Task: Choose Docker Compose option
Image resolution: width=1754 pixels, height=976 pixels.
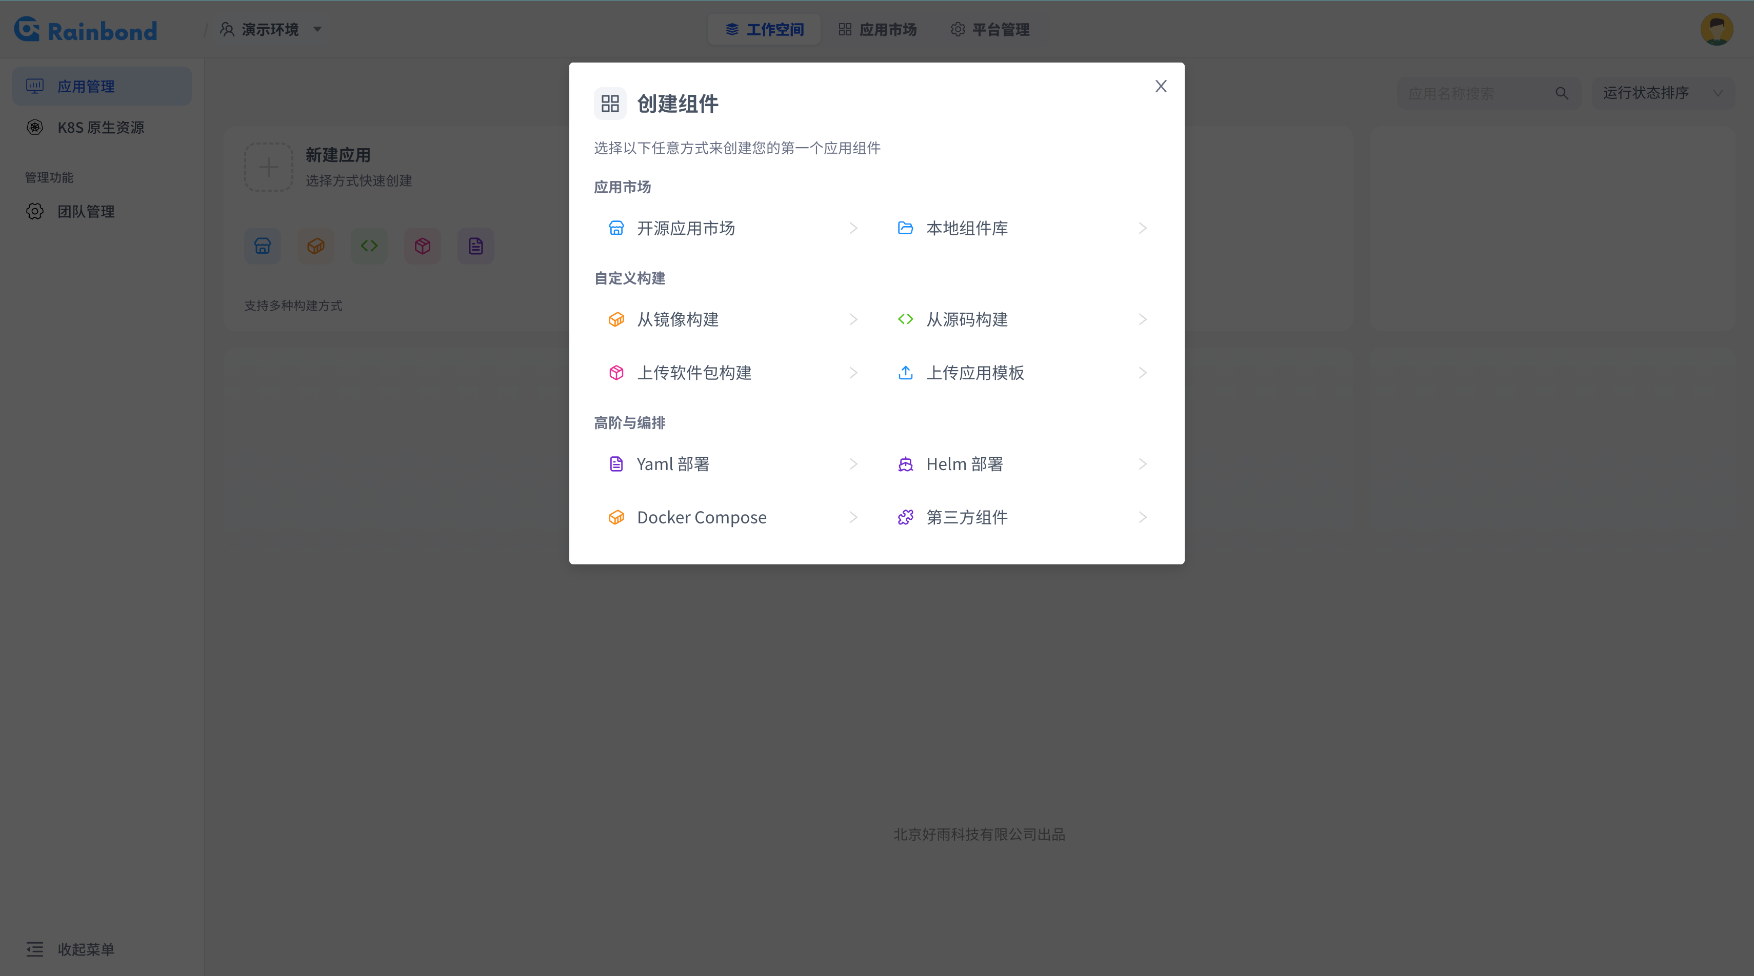Action: (733, 517)
